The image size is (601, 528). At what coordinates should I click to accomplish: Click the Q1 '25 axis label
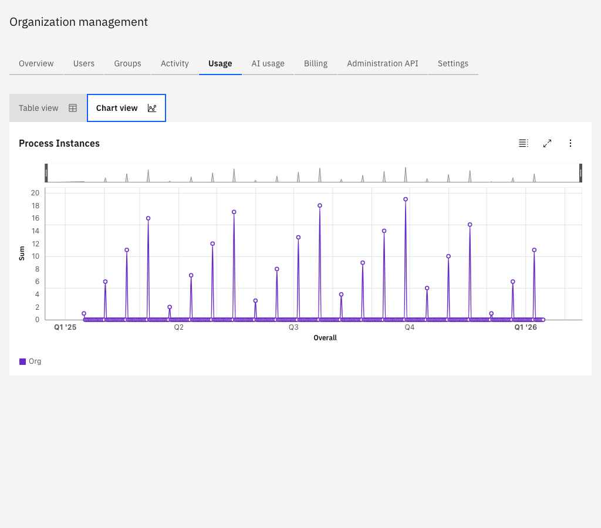click(x=65, y=327)
